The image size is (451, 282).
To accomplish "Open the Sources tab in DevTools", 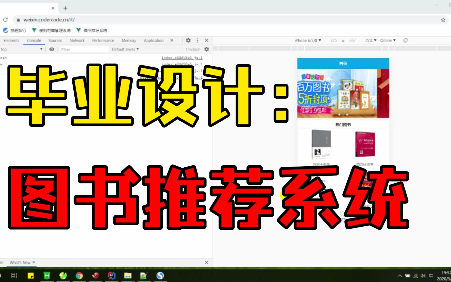I will pos(55,40).
